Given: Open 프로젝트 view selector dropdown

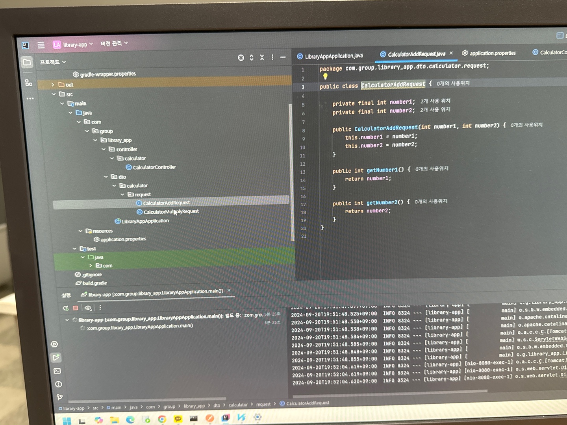Looking at the screenshot, I should [53, 62].
